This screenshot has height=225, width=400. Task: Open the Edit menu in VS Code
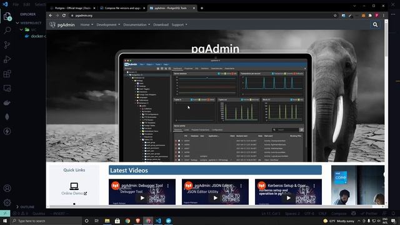[x=26, y=4]
